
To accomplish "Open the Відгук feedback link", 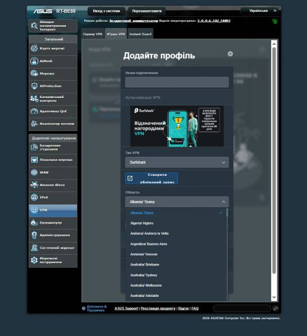I will [184, 309].
